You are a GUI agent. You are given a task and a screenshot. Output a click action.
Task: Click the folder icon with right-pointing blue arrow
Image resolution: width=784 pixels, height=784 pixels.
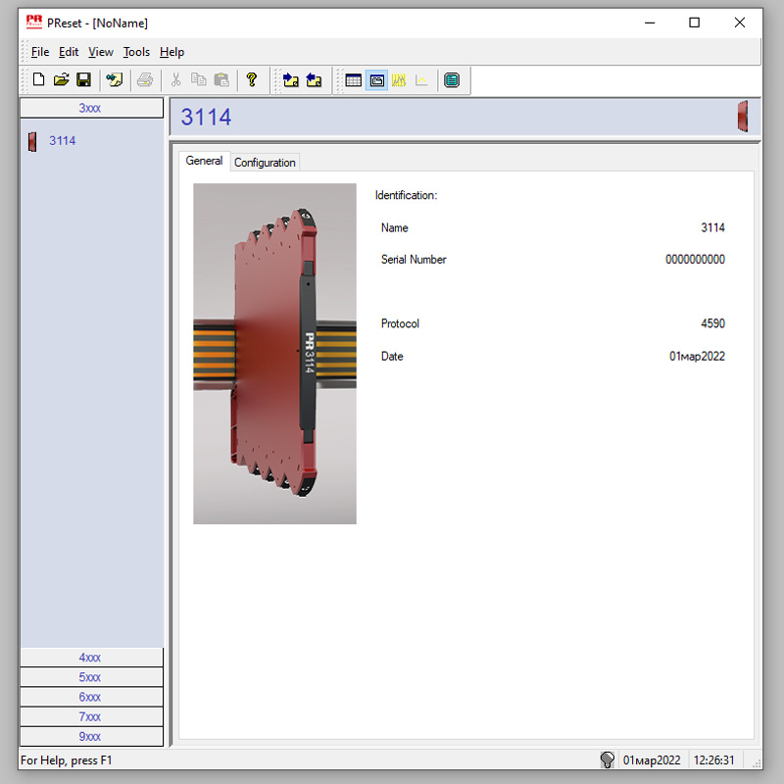[x=290, y=80]
